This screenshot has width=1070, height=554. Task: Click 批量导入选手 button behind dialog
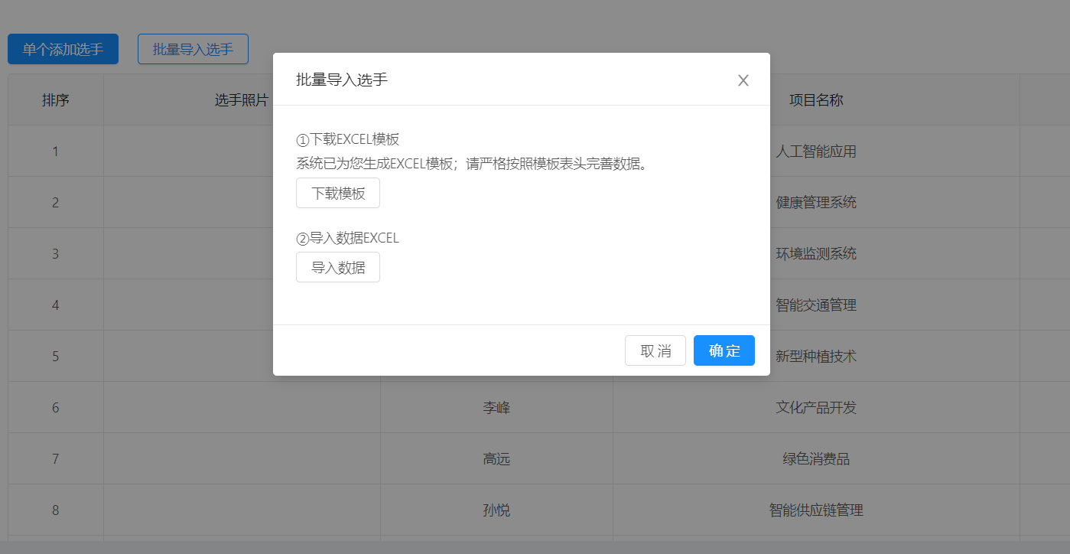tap(193, 49)
